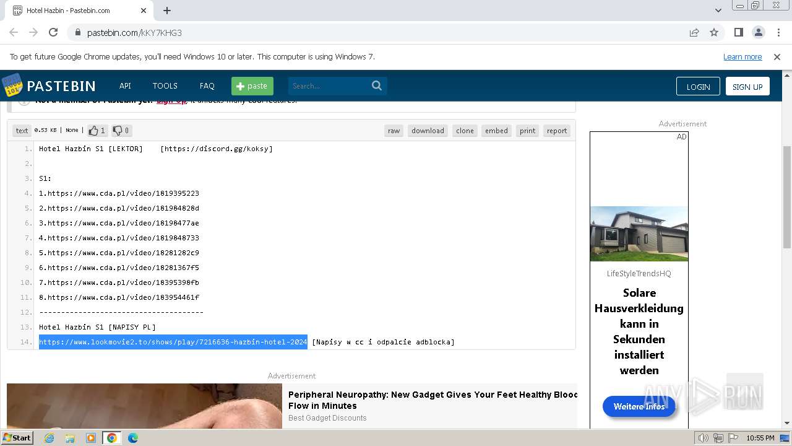Click the cda.pl video/183954461f line
Image resolution: width=792 pixels, height=446 pixels.
tap(119, 297)
